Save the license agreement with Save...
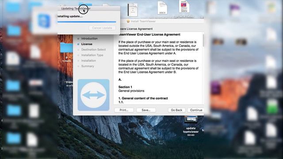Image resolution: width=283 pixels, height=159 pixels. tap(146, 110)
